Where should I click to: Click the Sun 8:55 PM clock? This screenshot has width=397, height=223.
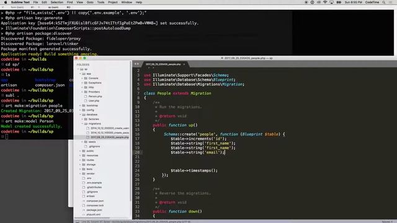coord(353,2)
